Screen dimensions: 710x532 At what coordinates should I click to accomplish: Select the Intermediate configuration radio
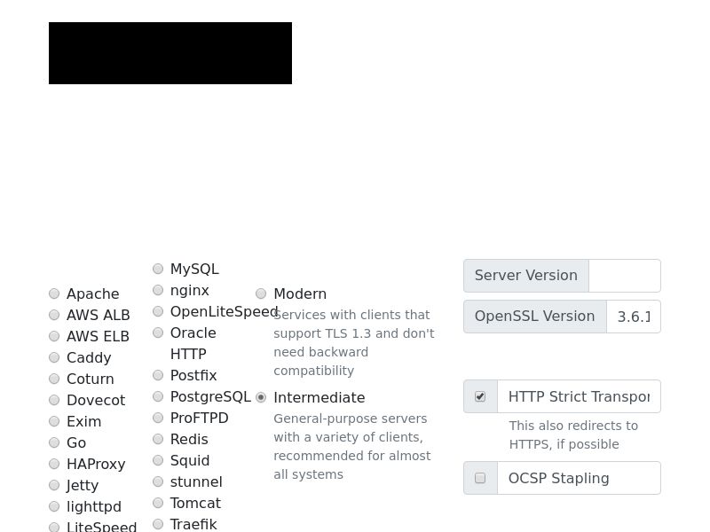click(261, 397)
